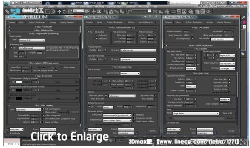Open the Align tool

coord(160,11)
